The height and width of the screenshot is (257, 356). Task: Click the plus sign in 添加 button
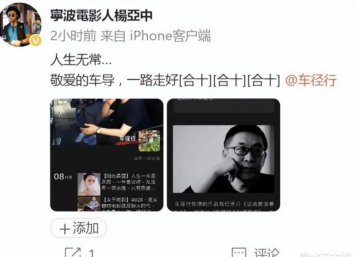click(65, 229)
